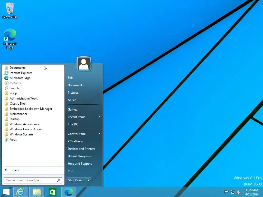This screenshot has width=263, height=197.
Task: Open the Run... dialog
Action: pyautogui.click(x=72, y=171)
